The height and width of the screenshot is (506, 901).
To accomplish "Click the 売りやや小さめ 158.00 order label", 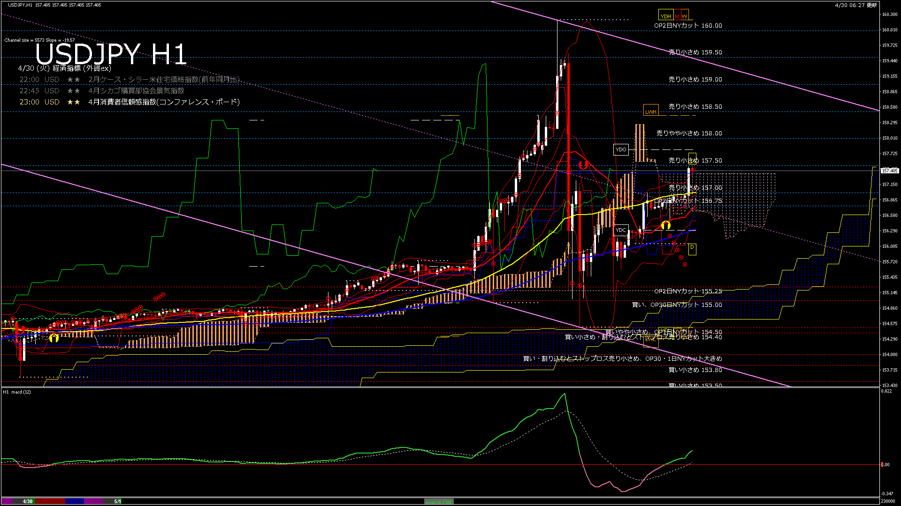I will (689, 134).
